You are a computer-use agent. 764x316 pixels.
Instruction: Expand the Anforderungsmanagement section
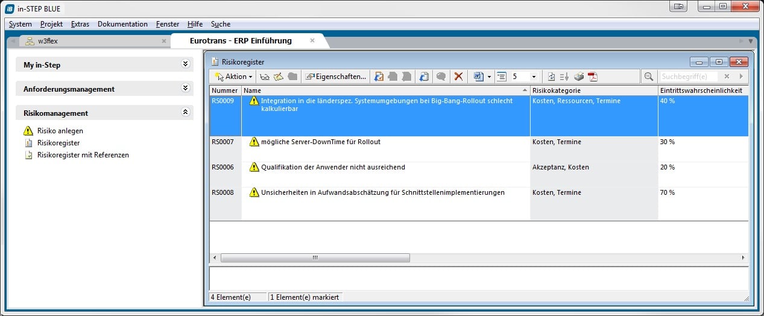[185, 89]
